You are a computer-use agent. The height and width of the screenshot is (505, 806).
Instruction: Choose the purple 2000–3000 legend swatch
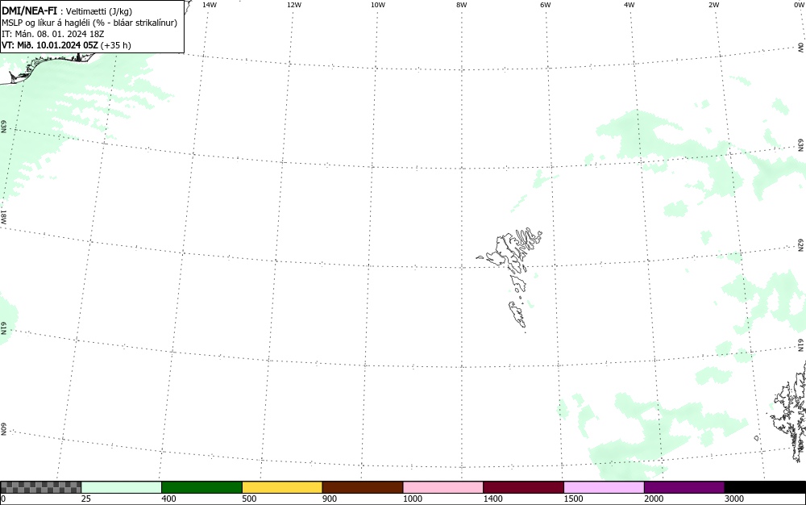click(x=684, y=487)
